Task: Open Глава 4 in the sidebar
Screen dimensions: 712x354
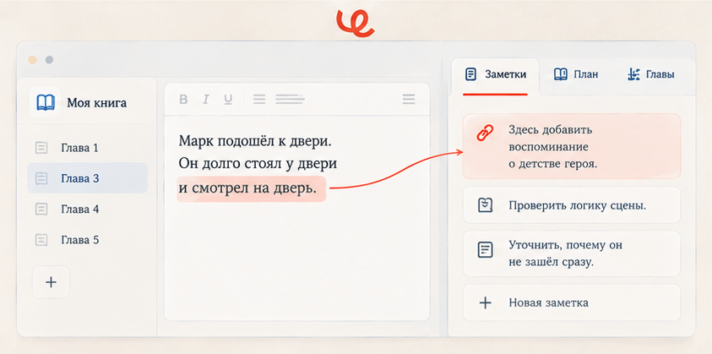Action: click(x=87, y=209)
